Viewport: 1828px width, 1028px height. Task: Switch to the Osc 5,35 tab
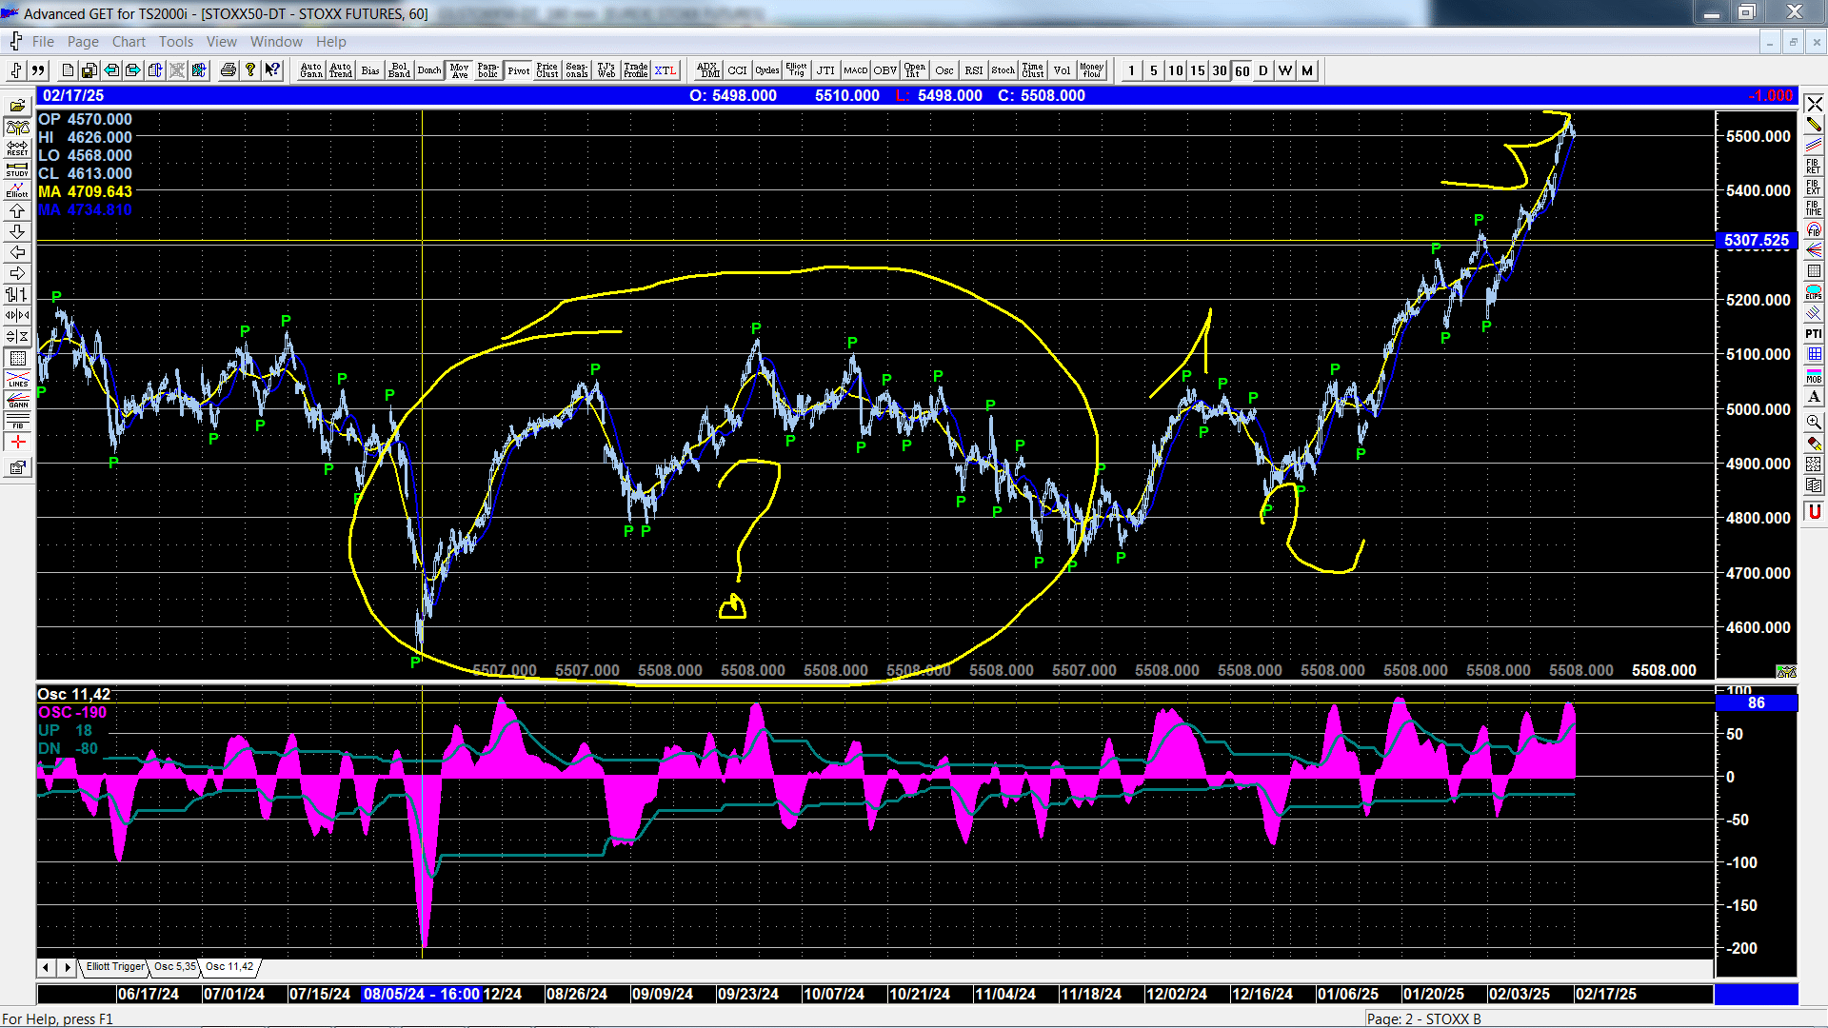[175, 967]
